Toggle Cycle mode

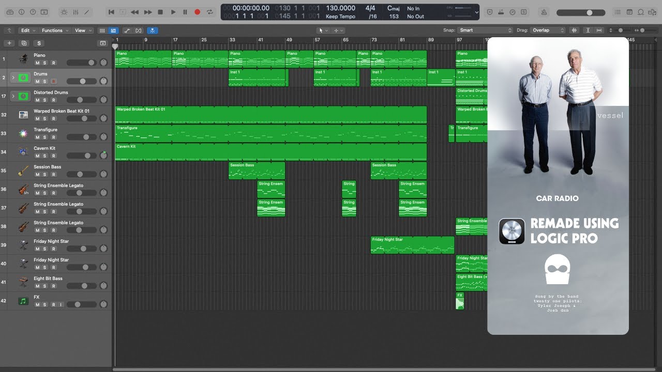209,11
